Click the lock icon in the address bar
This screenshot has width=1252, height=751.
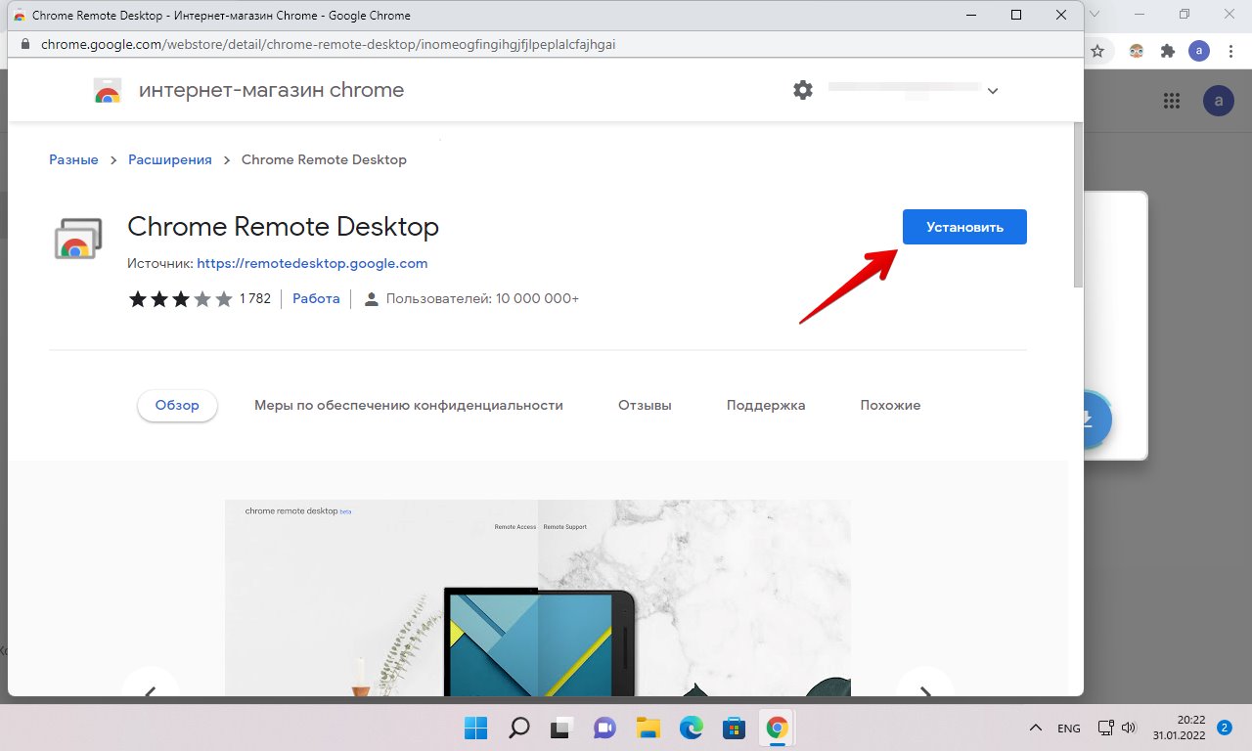pos(24,44)
